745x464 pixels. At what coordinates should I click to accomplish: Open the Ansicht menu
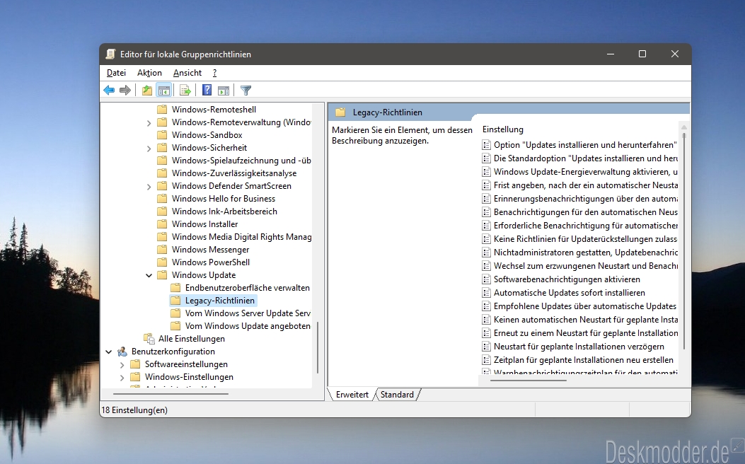pos(187,73)
